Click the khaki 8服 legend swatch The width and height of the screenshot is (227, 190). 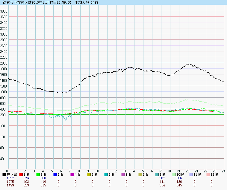140,174
